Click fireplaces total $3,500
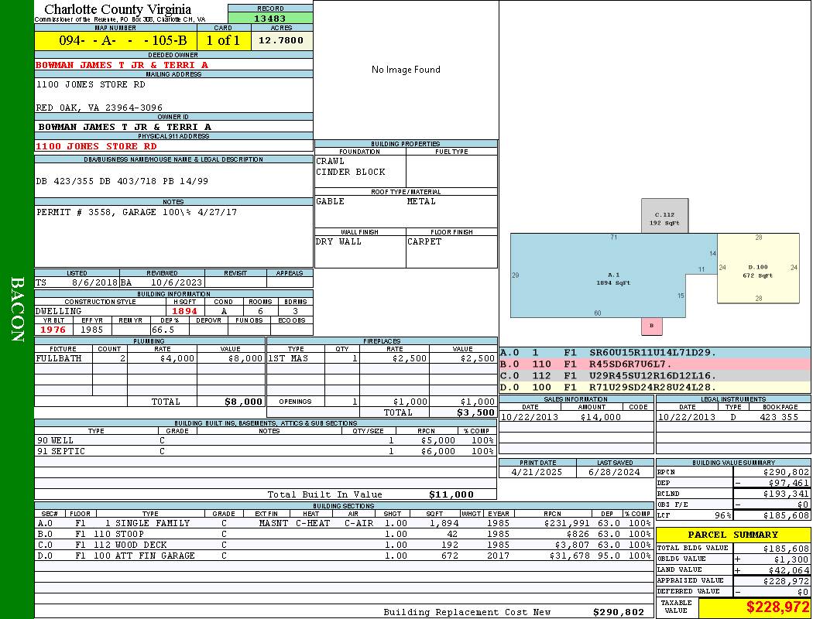The image size is (813, 619). click(475, 413)
